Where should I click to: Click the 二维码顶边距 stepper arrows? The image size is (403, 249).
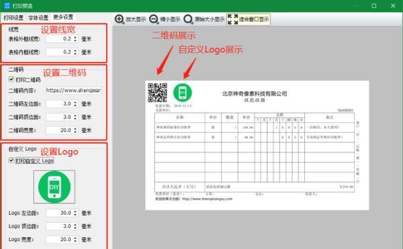pos(75,117)
